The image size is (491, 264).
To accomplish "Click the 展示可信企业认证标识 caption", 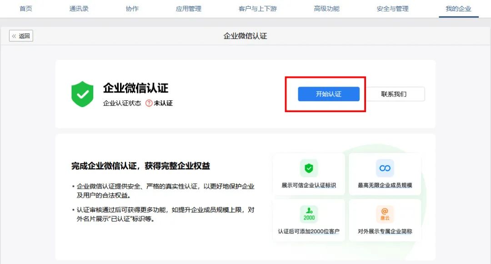I will [309, 185].
